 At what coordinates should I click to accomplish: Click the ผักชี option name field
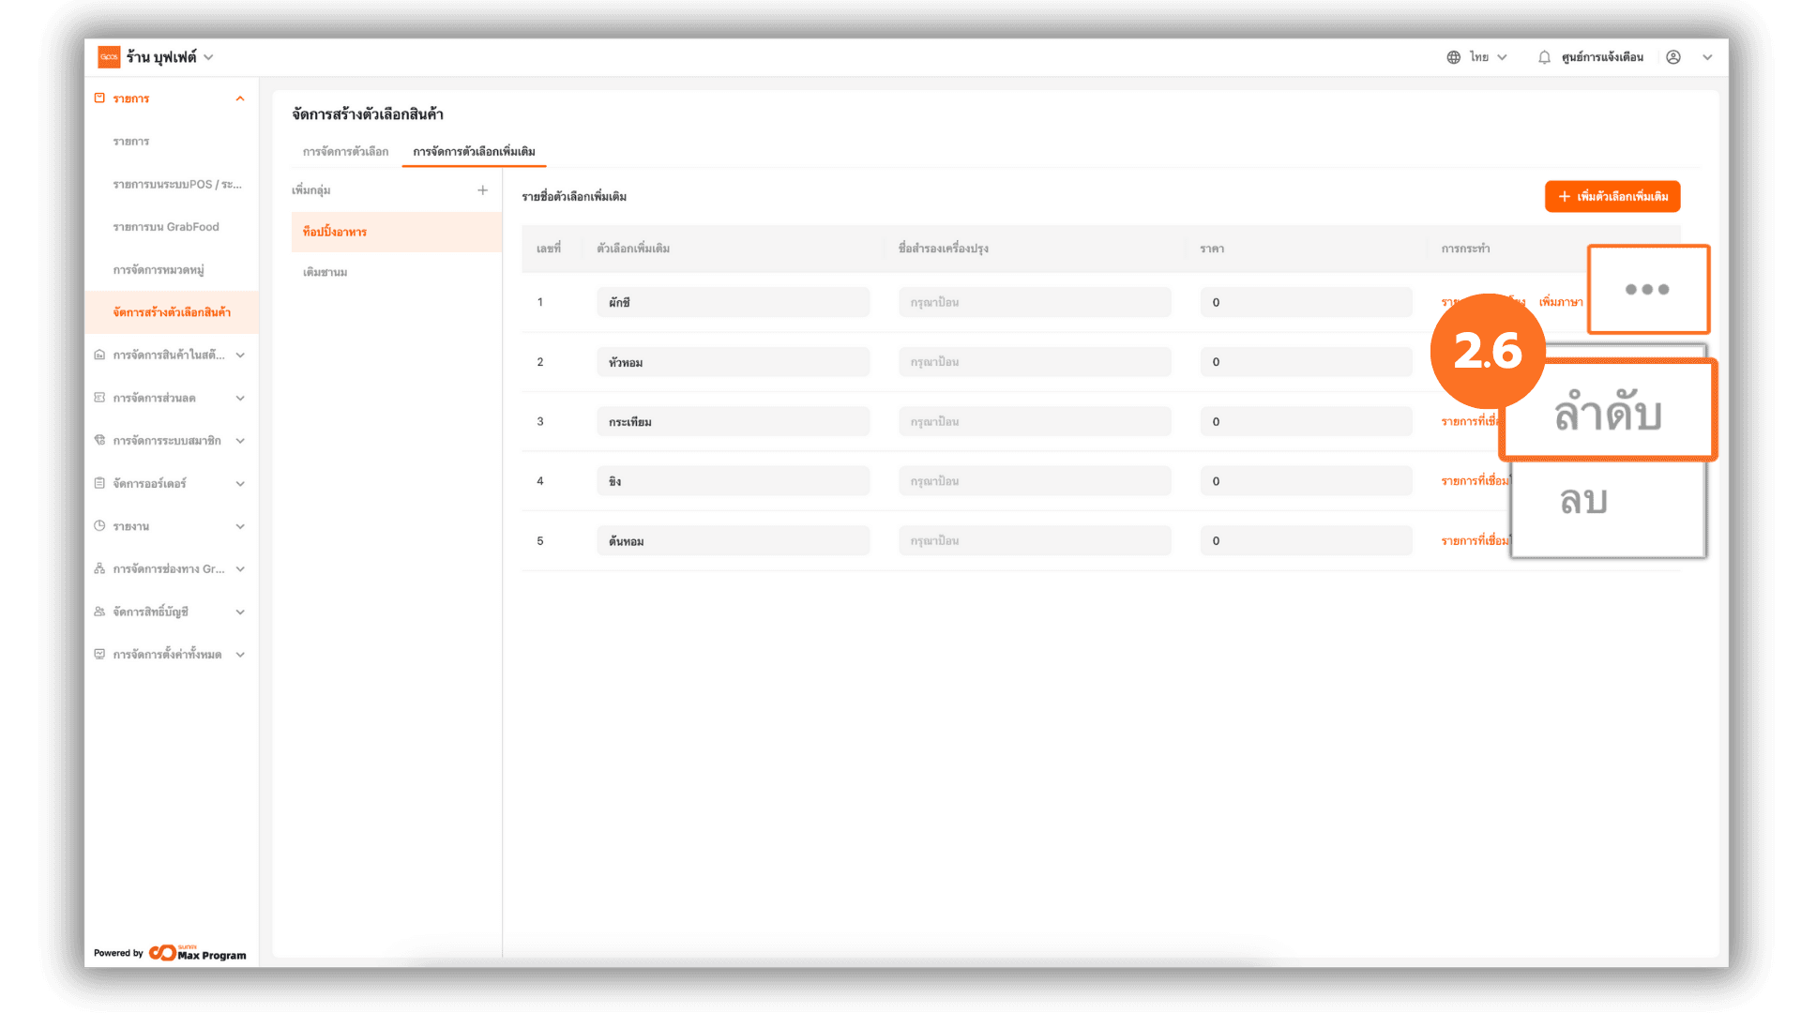[x=732, y=302]
